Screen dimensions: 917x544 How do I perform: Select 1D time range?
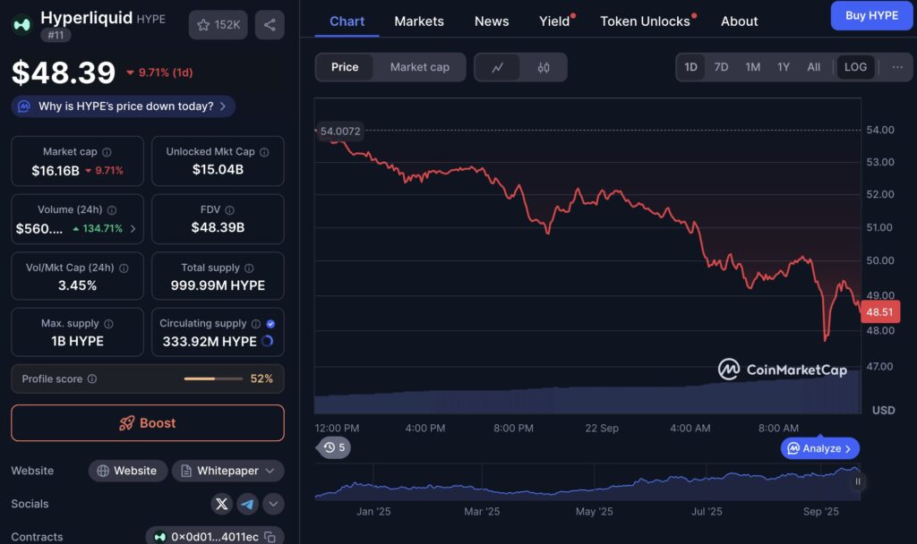pyautogui.click(x=690, y=67)
